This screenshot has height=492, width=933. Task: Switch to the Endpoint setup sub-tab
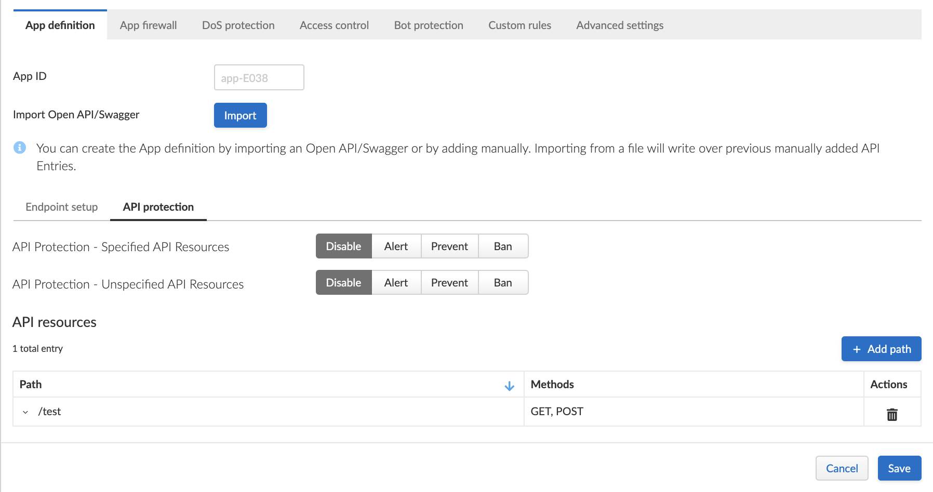coord(62,207)
